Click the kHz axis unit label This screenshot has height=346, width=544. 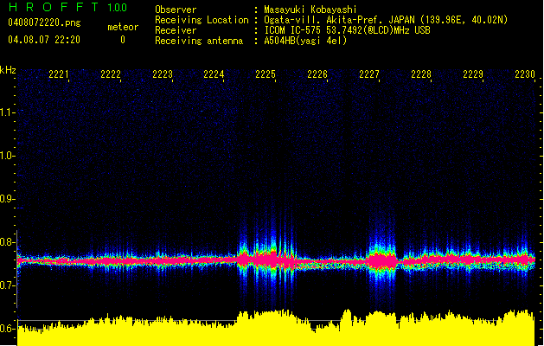click(8, 70)
